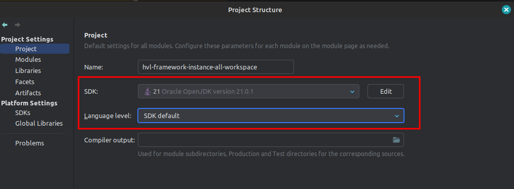The width and height of the screenshot is (514, 189).
Task: Open the Facets settings
Action: point(25,82)
